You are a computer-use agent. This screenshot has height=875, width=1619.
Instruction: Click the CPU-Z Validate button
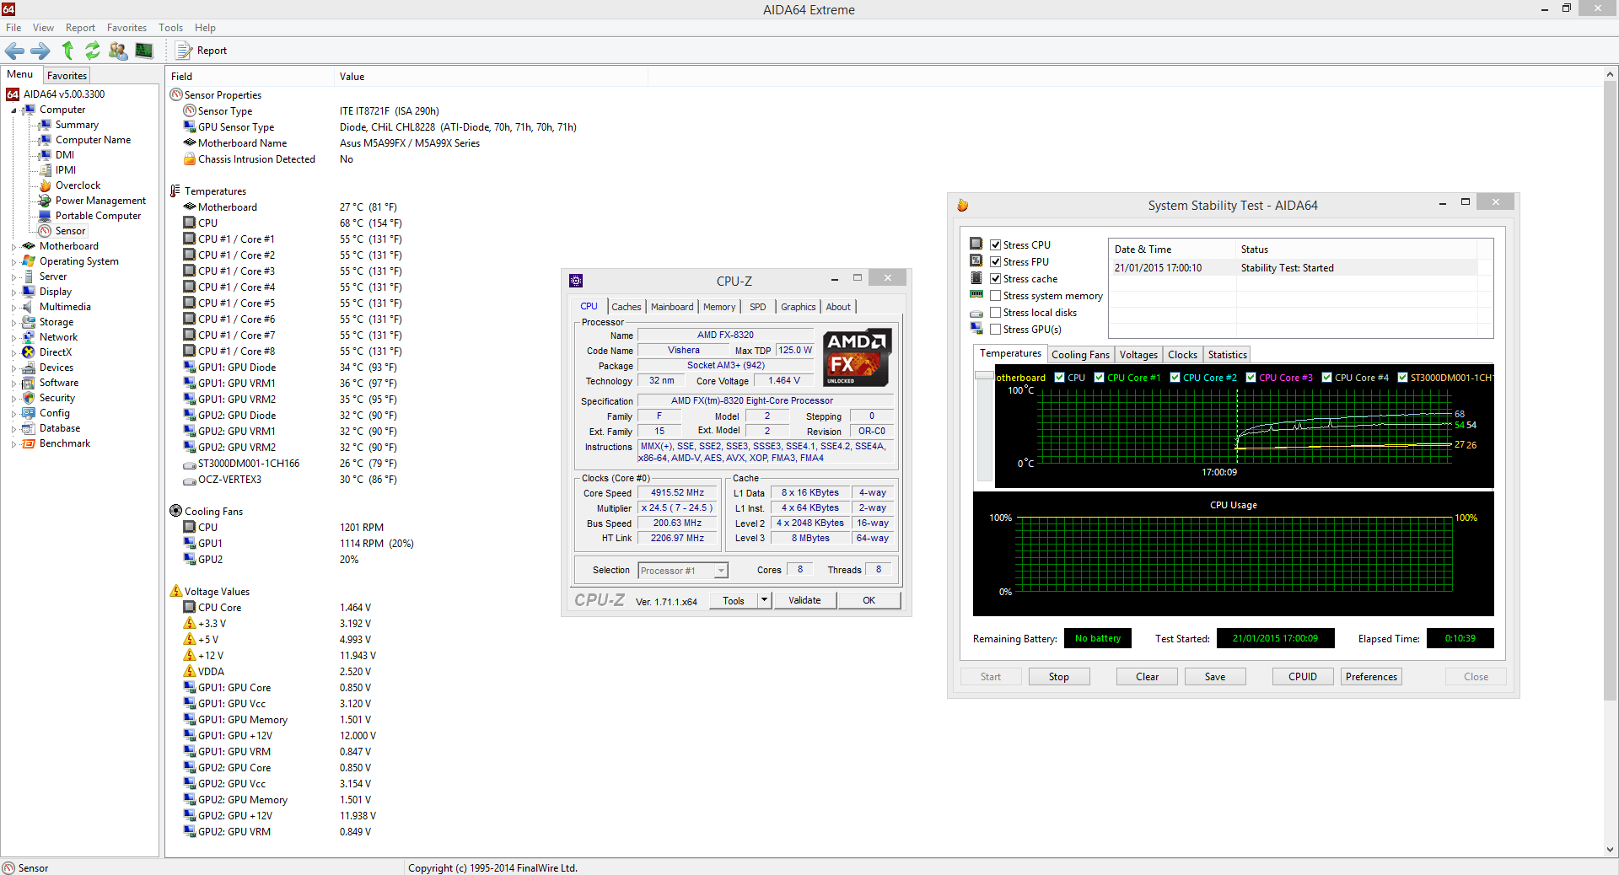coord(804,600)
